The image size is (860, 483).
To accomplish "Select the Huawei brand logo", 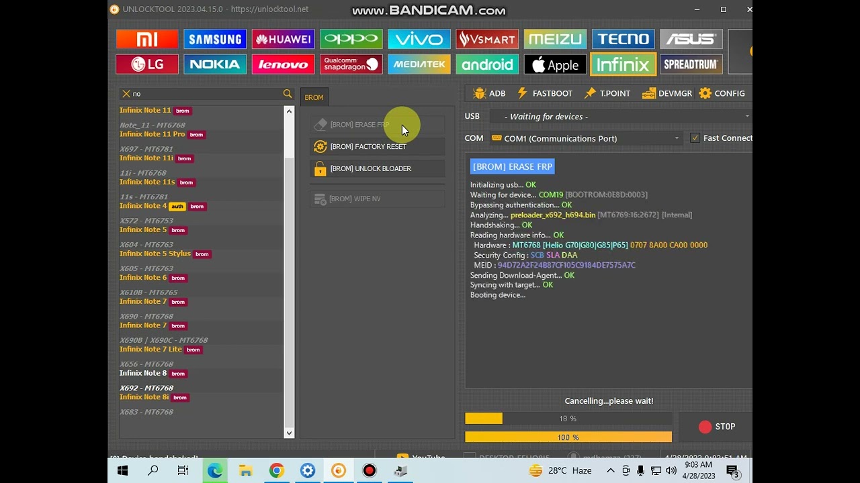I will [x=283, y=39].
